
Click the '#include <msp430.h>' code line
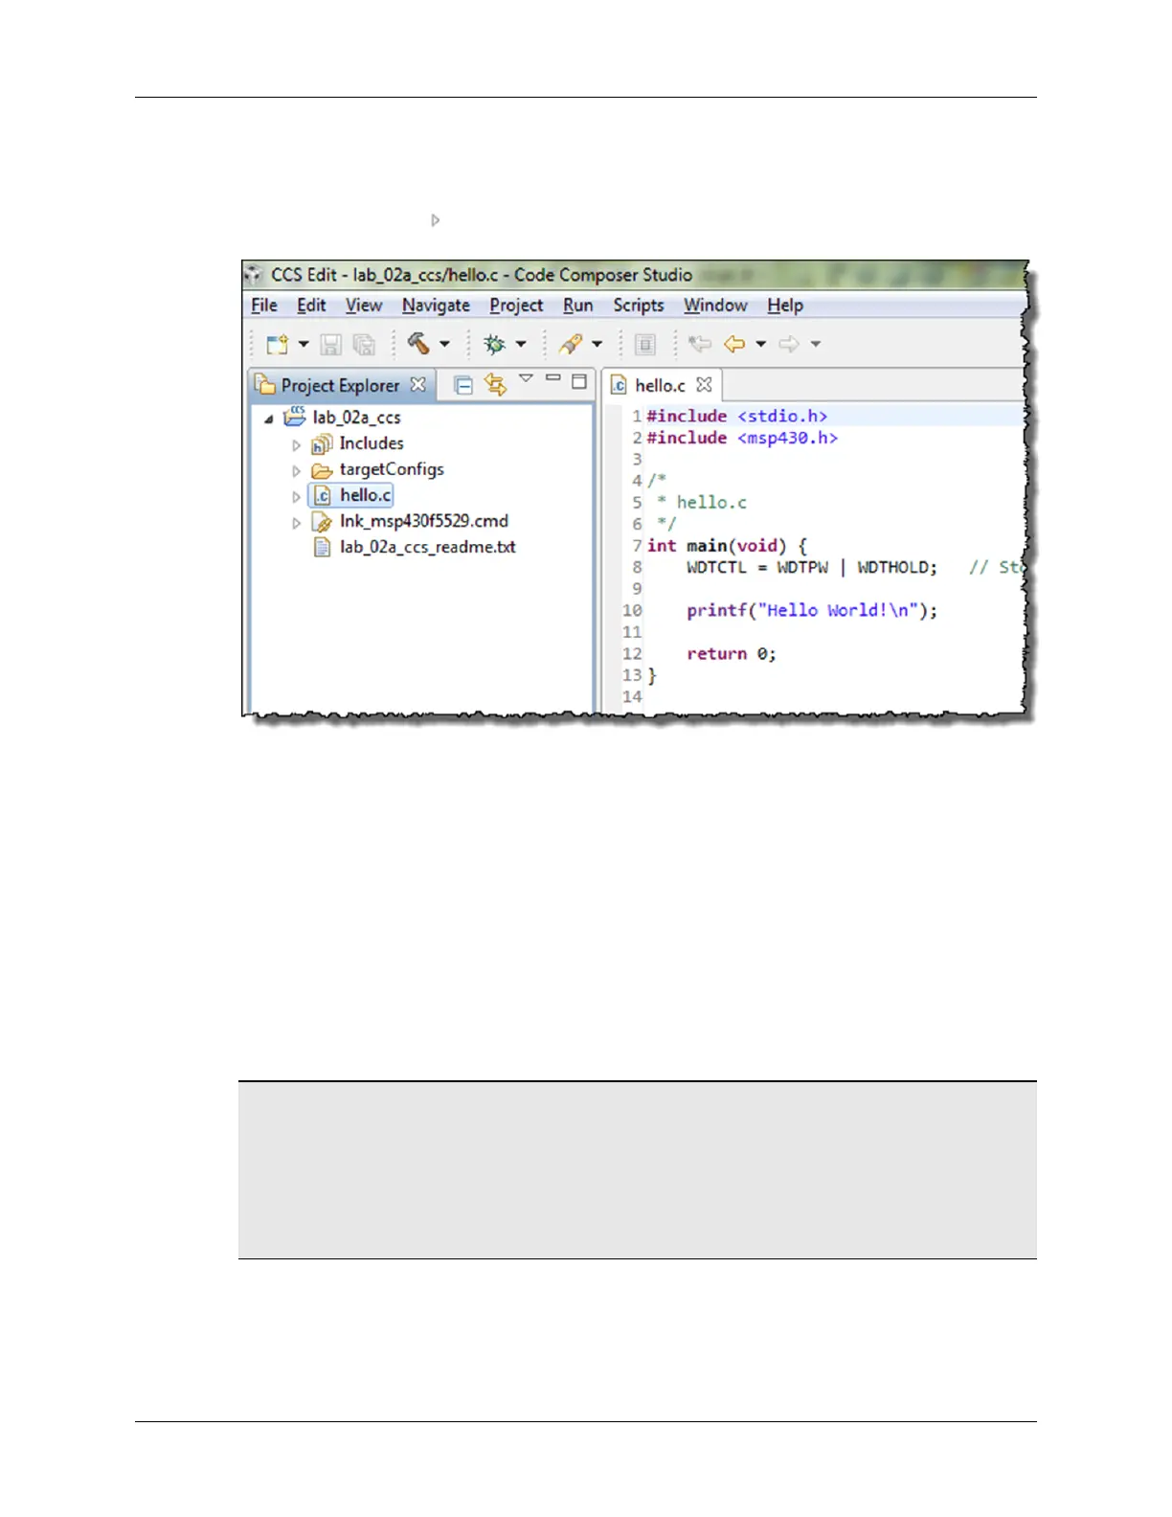click(x=742, y=438)
